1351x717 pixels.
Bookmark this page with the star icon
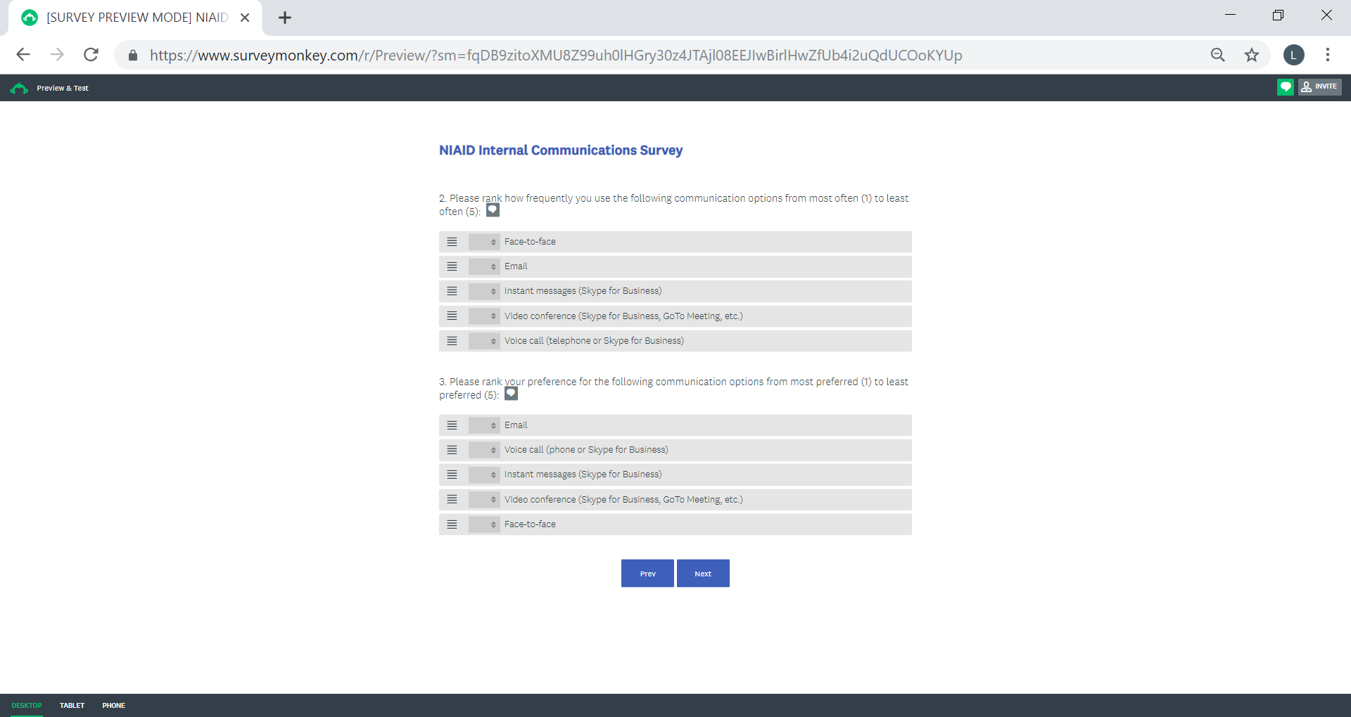tap(1251, 55)
